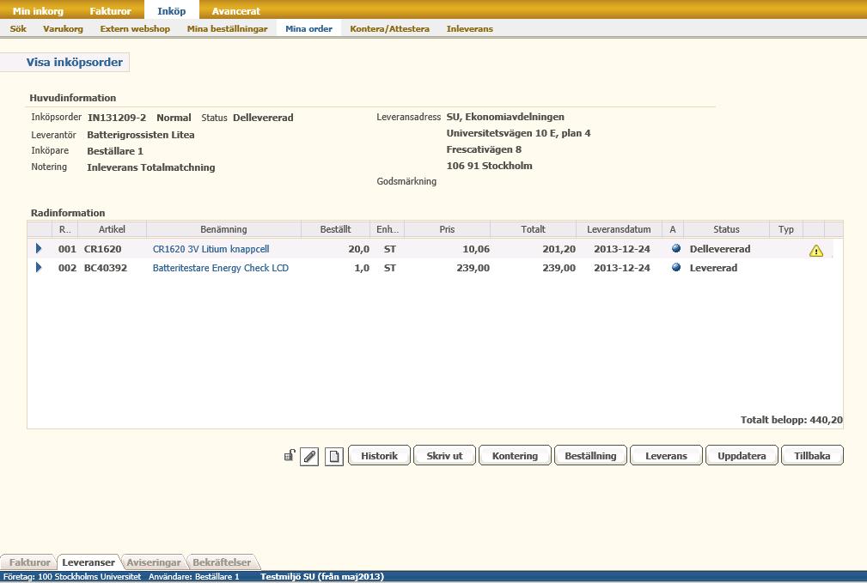This screenshot has height=583, width=867.
Task: Sort by Leveransdatum column header
Action: 619,229
